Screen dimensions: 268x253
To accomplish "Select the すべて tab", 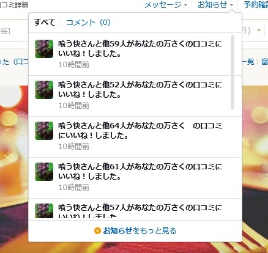I will pos(45,22).
